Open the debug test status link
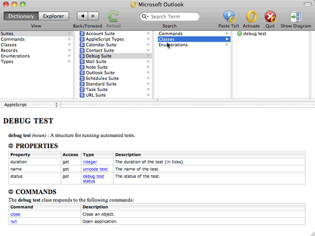The width and height of the screenshot is (315, 236). coord(94,178)
